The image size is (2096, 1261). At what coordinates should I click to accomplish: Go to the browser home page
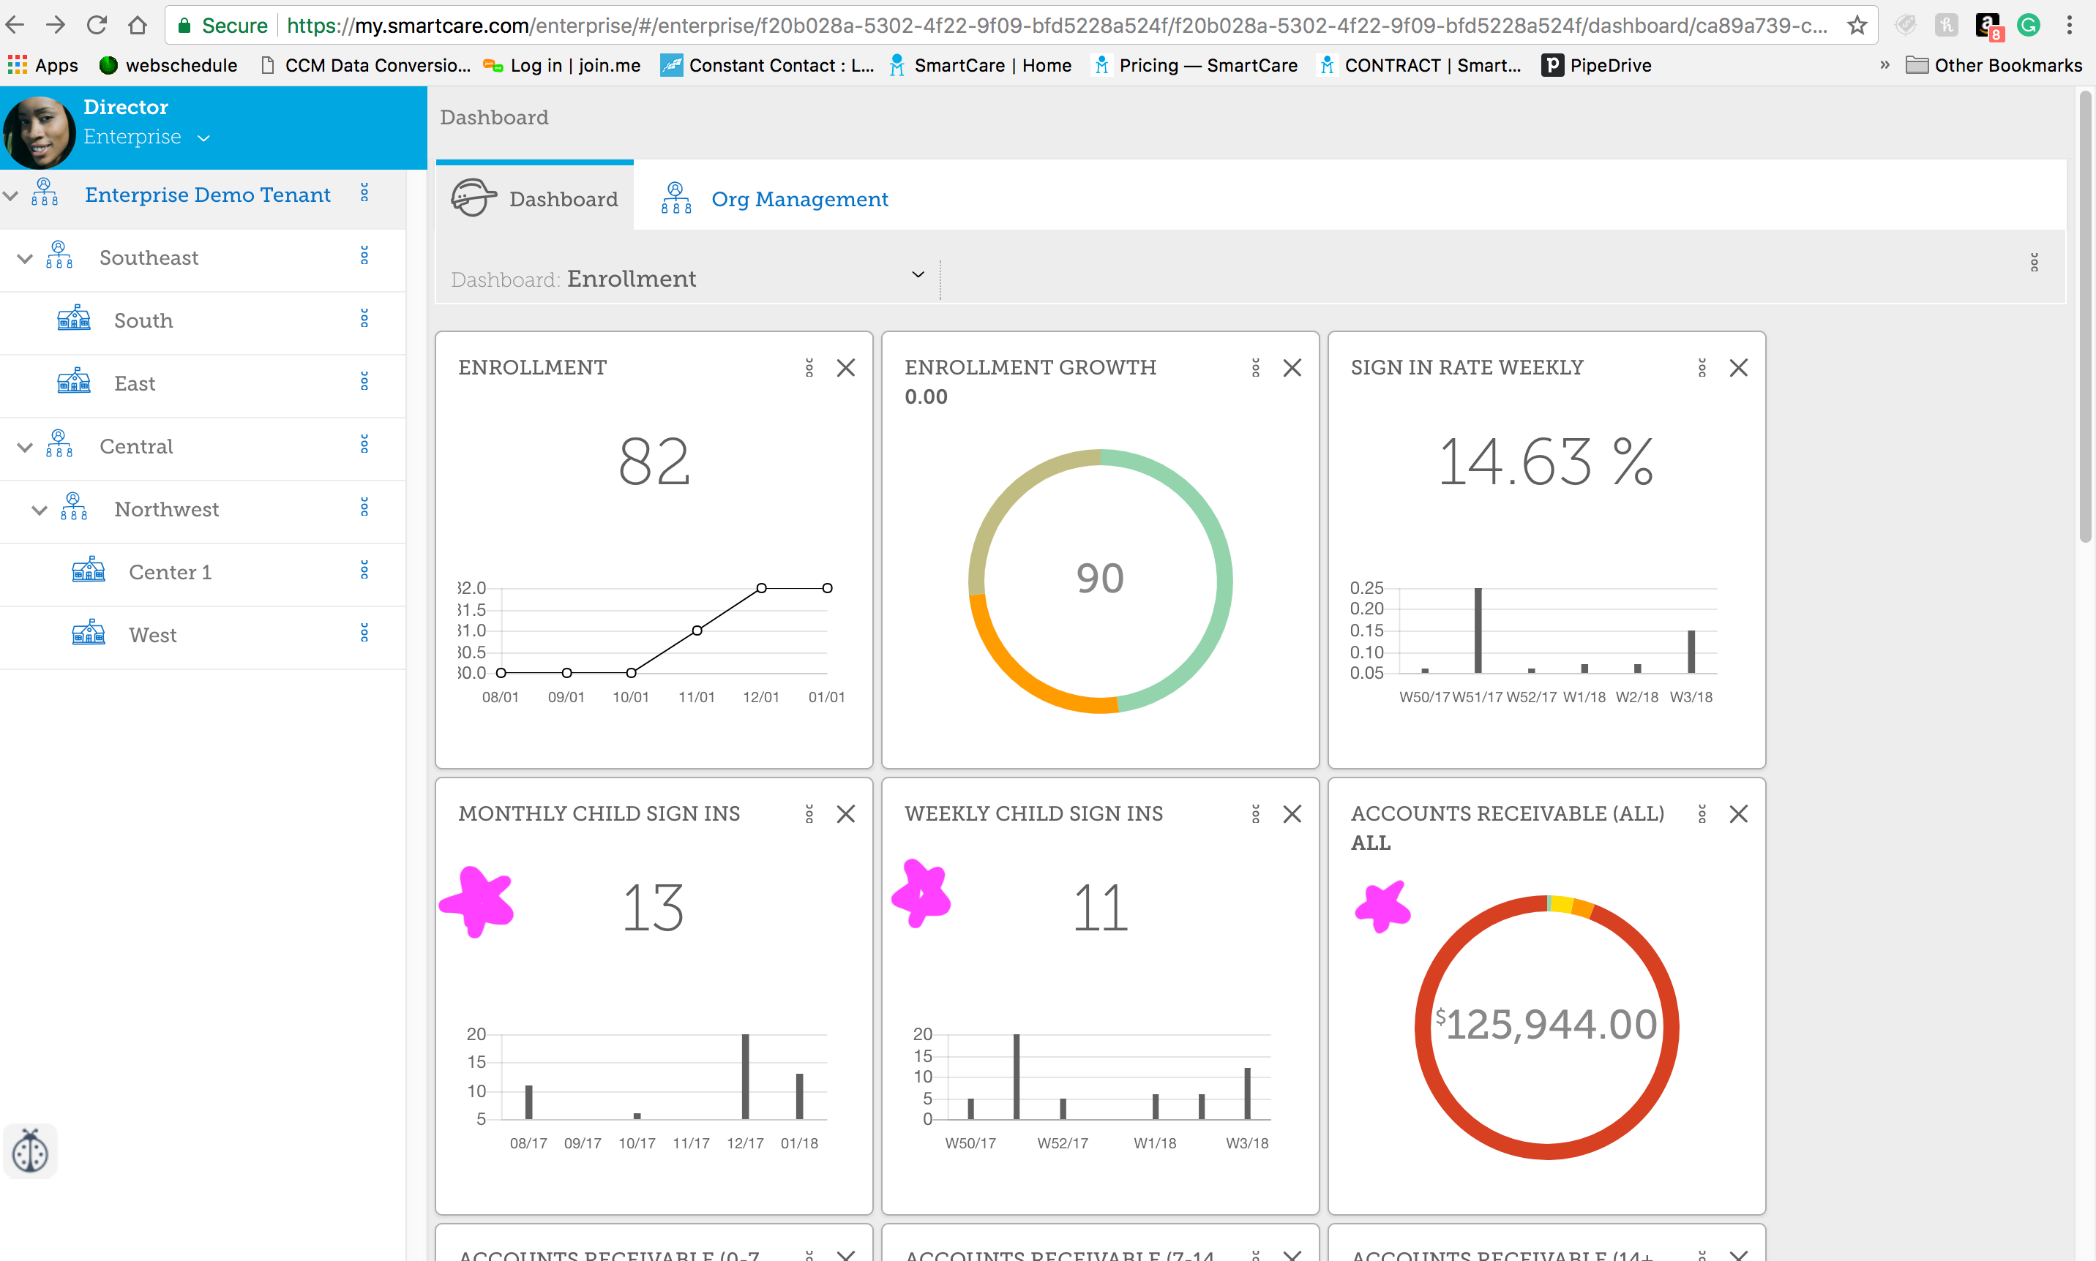pyautogui.click(x=138, y=26)
